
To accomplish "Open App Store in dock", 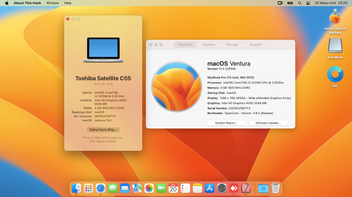I will tap(209, 189).
